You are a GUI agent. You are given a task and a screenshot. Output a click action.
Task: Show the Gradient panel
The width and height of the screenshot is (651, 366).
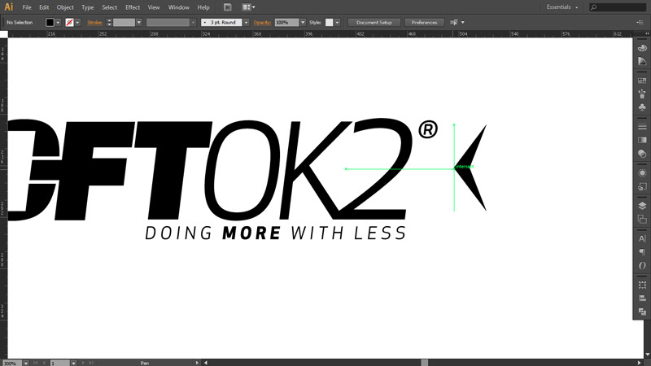tap(642, 140)
